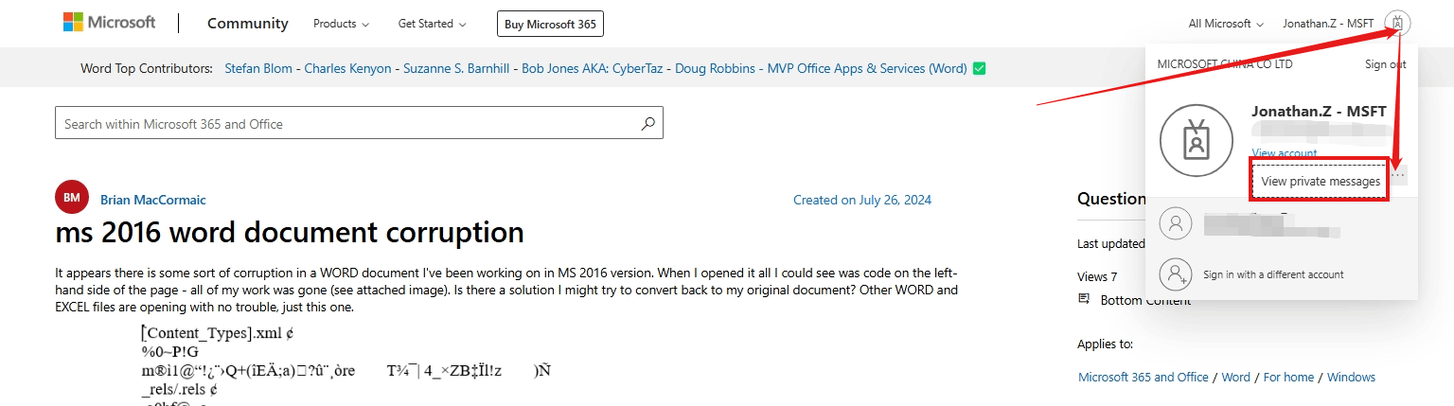Open Bob Jones AKA: CyberTaz profile
The image size is (1454, 406).
(591, 68)
